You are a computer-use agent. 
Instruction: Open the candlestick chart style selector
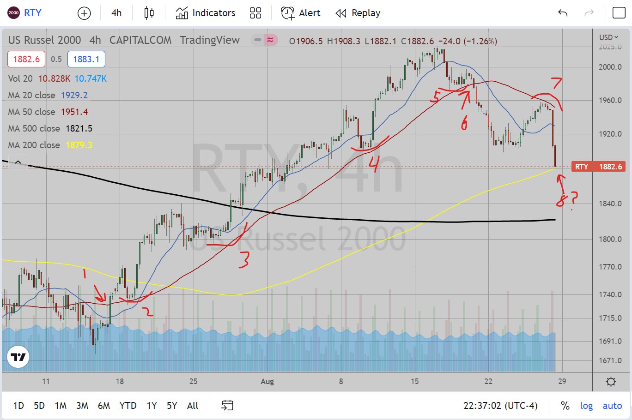pyautogui.click(x=149, y=13)
